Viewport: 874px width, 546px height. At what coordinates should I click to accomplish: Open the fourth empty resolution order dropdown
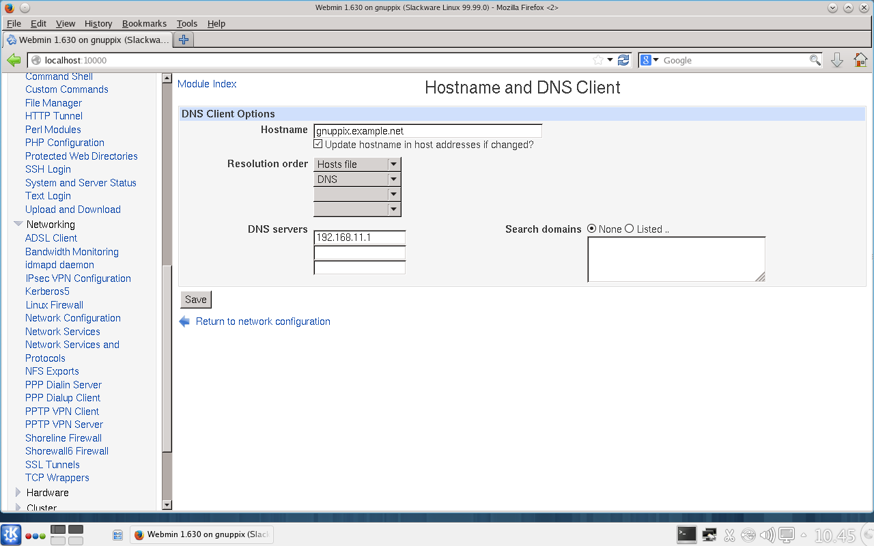[x=357, y=210]
